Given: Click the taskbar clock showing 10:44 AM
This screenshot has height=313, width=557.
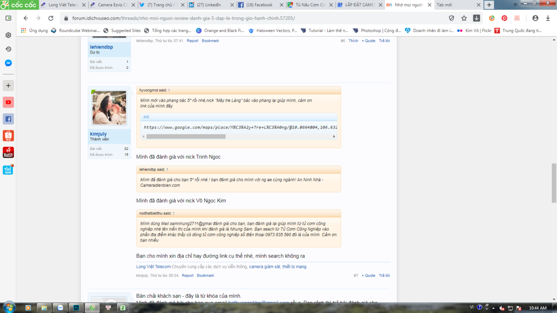Looking at the screenshot, I should (538, 308).
